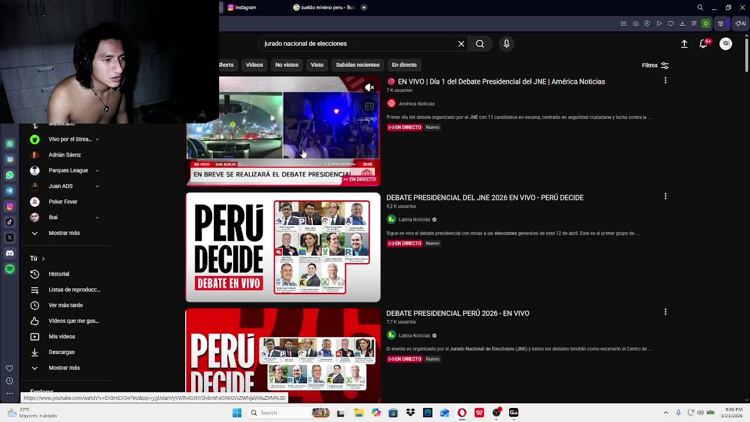
Task: Open TikTok in Opera sidebar
Action: [10, 222]
